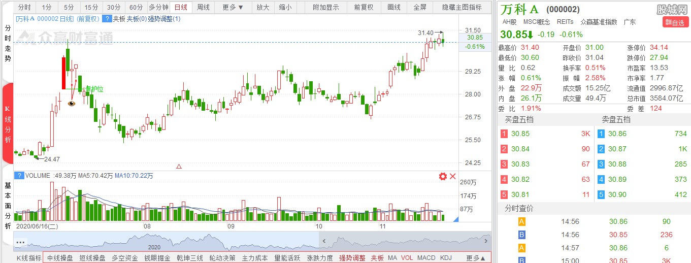Zoom in chart with 放大
This screenshot has height=263, width=691.
click(263, 8)
